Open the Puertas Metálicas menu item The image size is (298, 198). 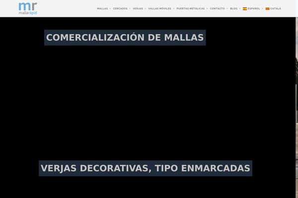191,8
